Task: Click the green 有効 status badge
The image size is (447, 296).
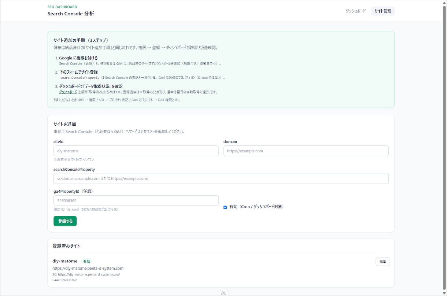Action: pos(86,261)
